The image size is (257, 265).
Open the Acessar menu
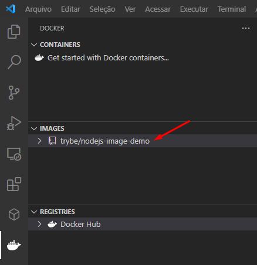coord(158,9)
